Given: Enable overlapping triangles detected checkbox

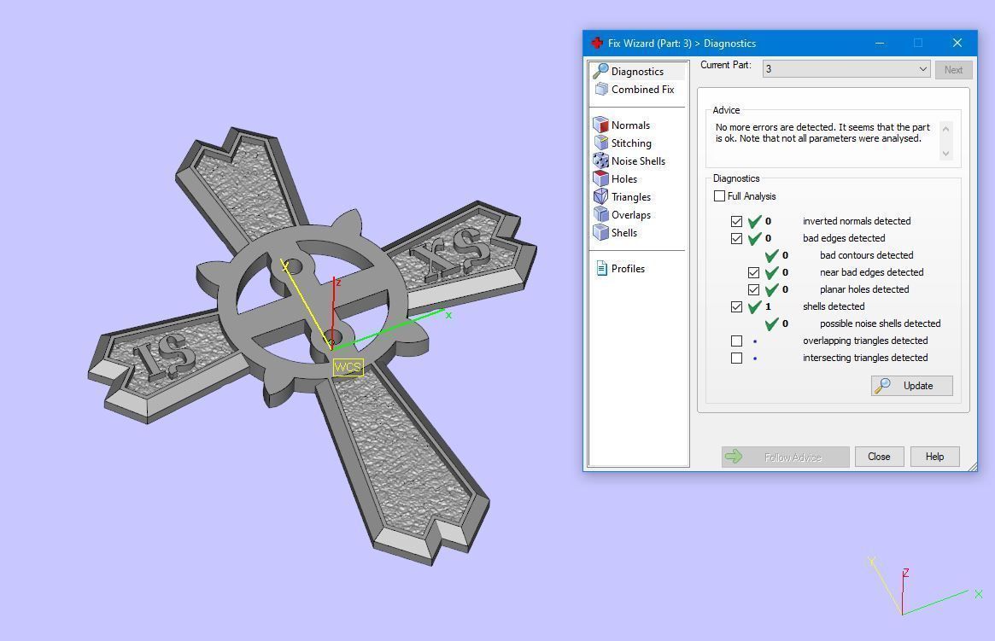Looking at the screenshot, I should [x=736, y=341].
